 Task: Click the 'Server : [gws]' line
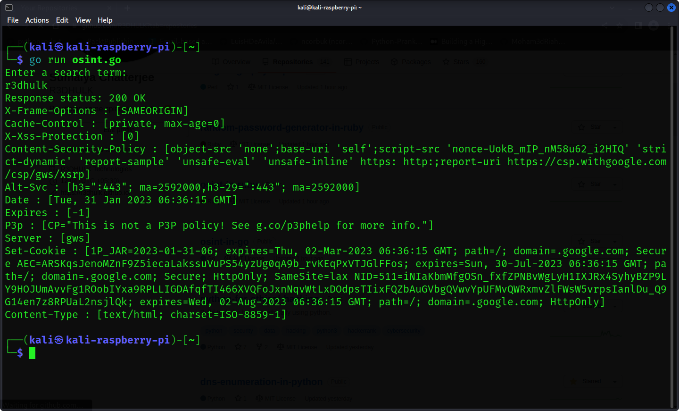[48, 238]
